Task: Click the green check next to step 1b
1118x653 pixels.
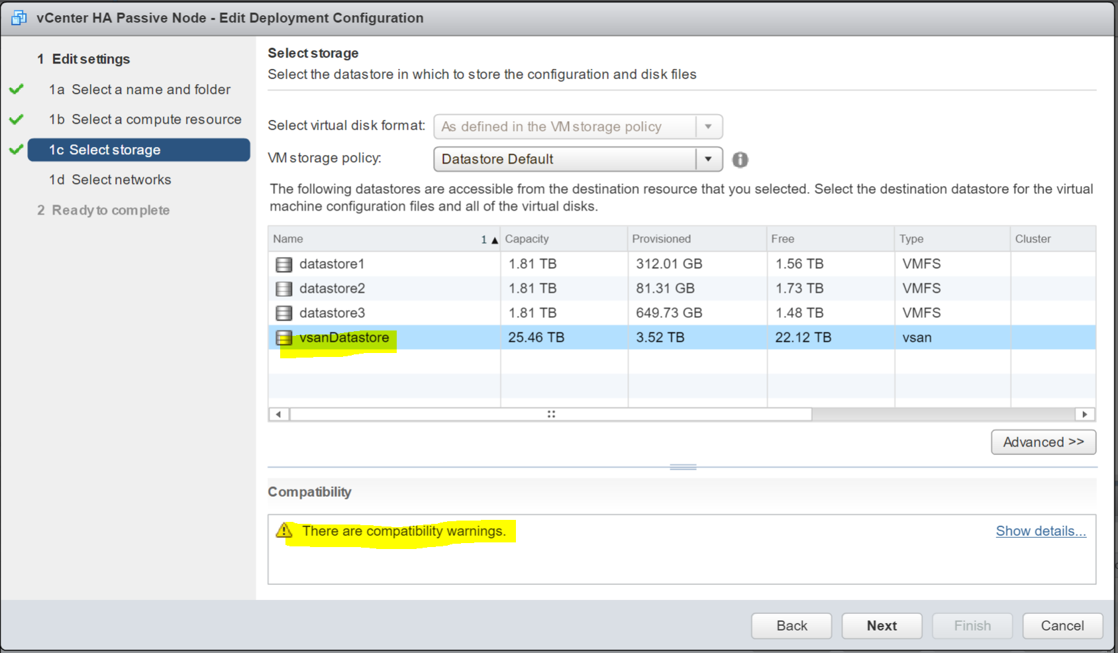Action: click(x=17, y=119)
